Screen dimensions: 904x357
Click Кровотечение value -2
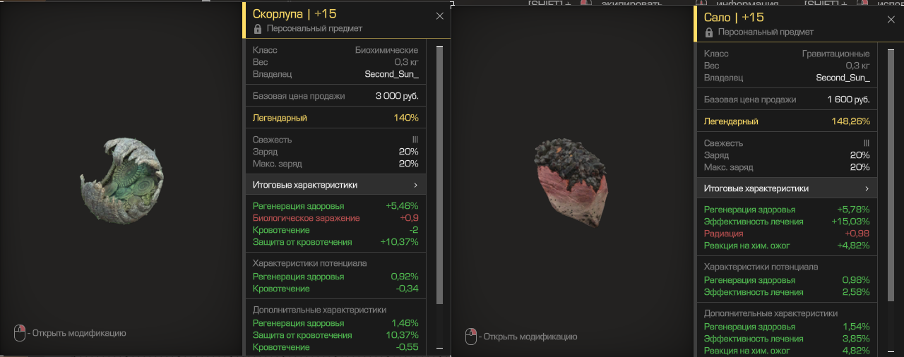click(414, 230)
